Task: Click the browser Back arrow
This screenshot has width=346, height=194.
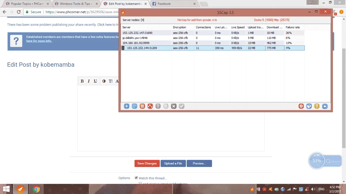Action: click(5, 12)
